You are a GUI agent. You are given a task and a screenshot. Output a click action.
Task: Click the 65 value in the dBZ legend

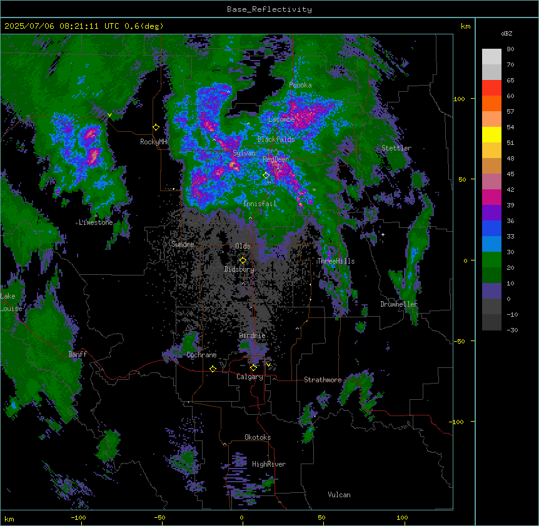coord(510,81)
